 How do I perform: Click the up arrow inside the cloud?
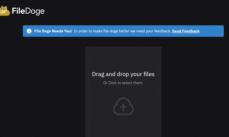pyautogui.click(x=123, y=107)
